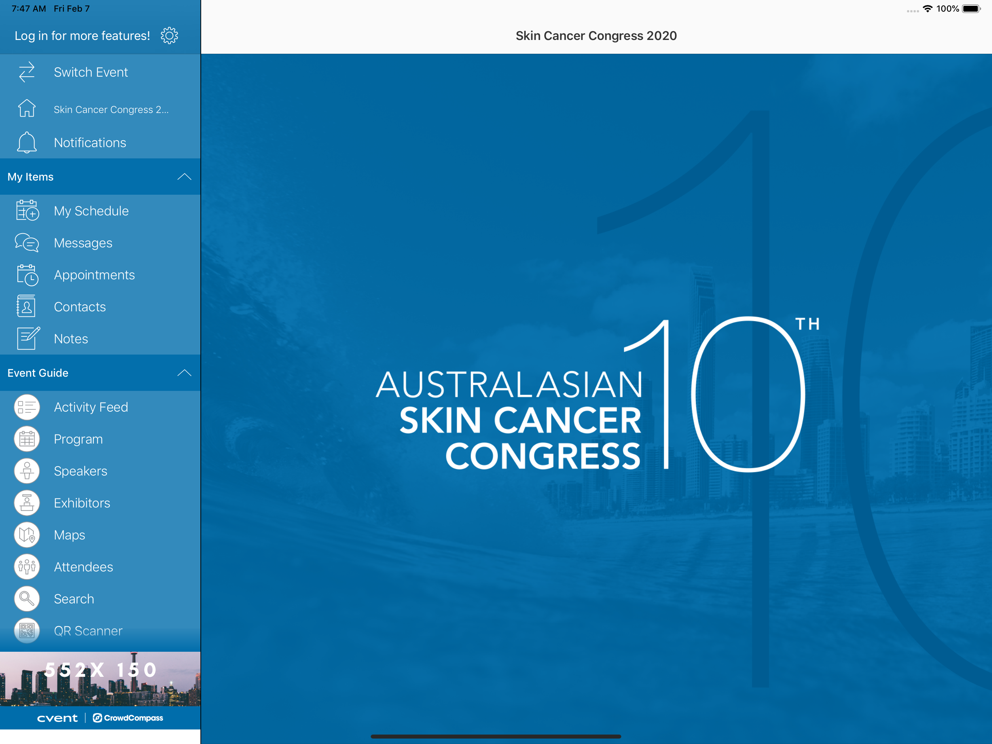Click the Wi-Fi icon in status bar

pos(927,8)
